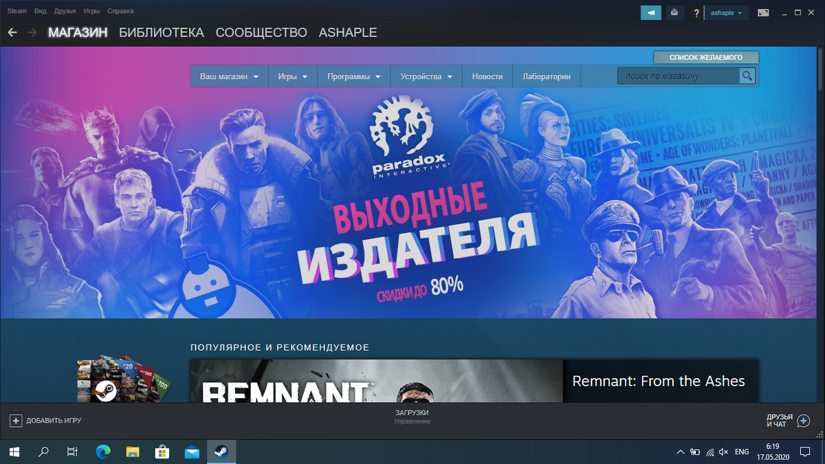Viewport: 825px width, 464px height.
Task: Open the announcements megaphone icon
Action: [650, 12]
